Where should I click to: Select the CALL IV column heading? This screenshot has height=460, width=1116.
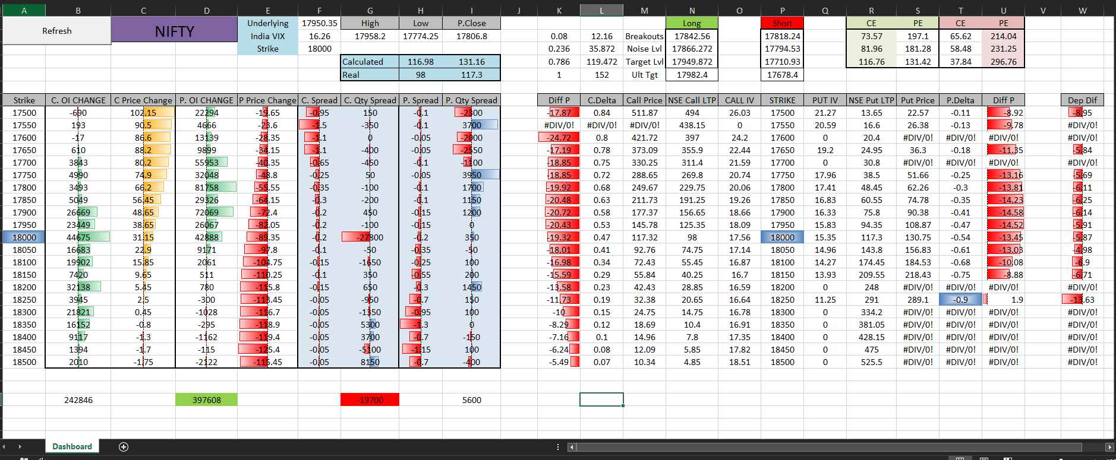click(x=739, y=100)
